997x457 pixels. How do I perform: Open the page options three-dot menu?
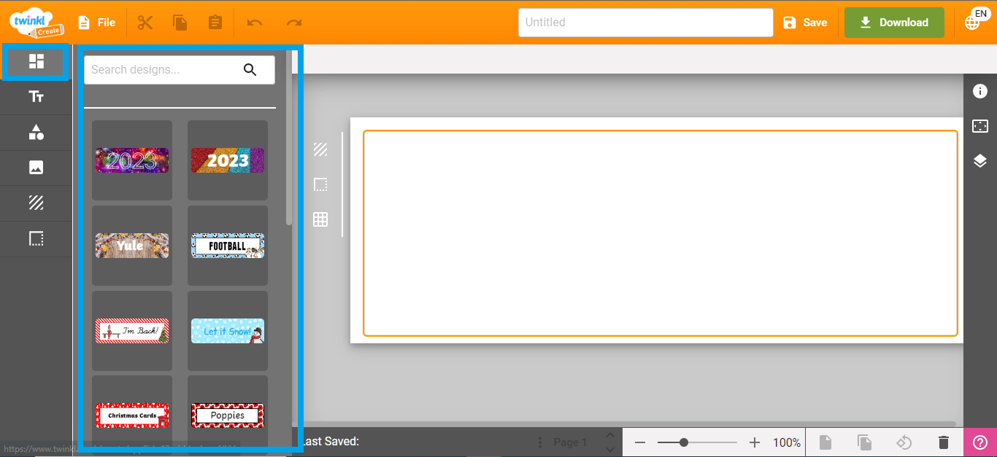click(539, 442)
